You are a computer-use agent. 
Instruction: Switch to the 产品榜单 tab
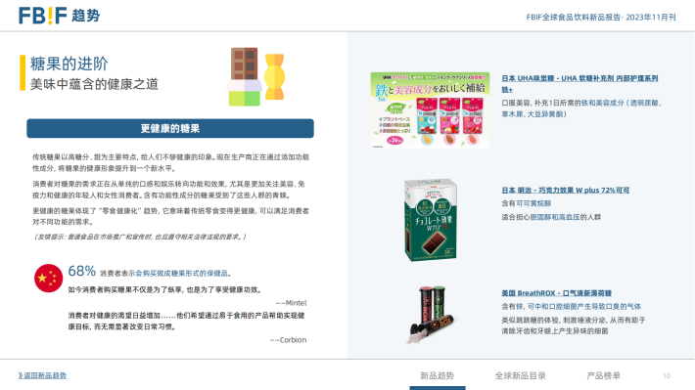click(603, 376)
